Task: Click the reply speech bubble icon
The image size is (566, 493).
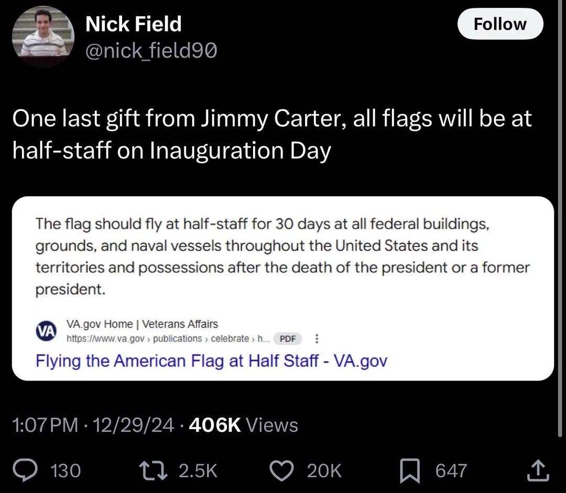Action: click(25, 471)
